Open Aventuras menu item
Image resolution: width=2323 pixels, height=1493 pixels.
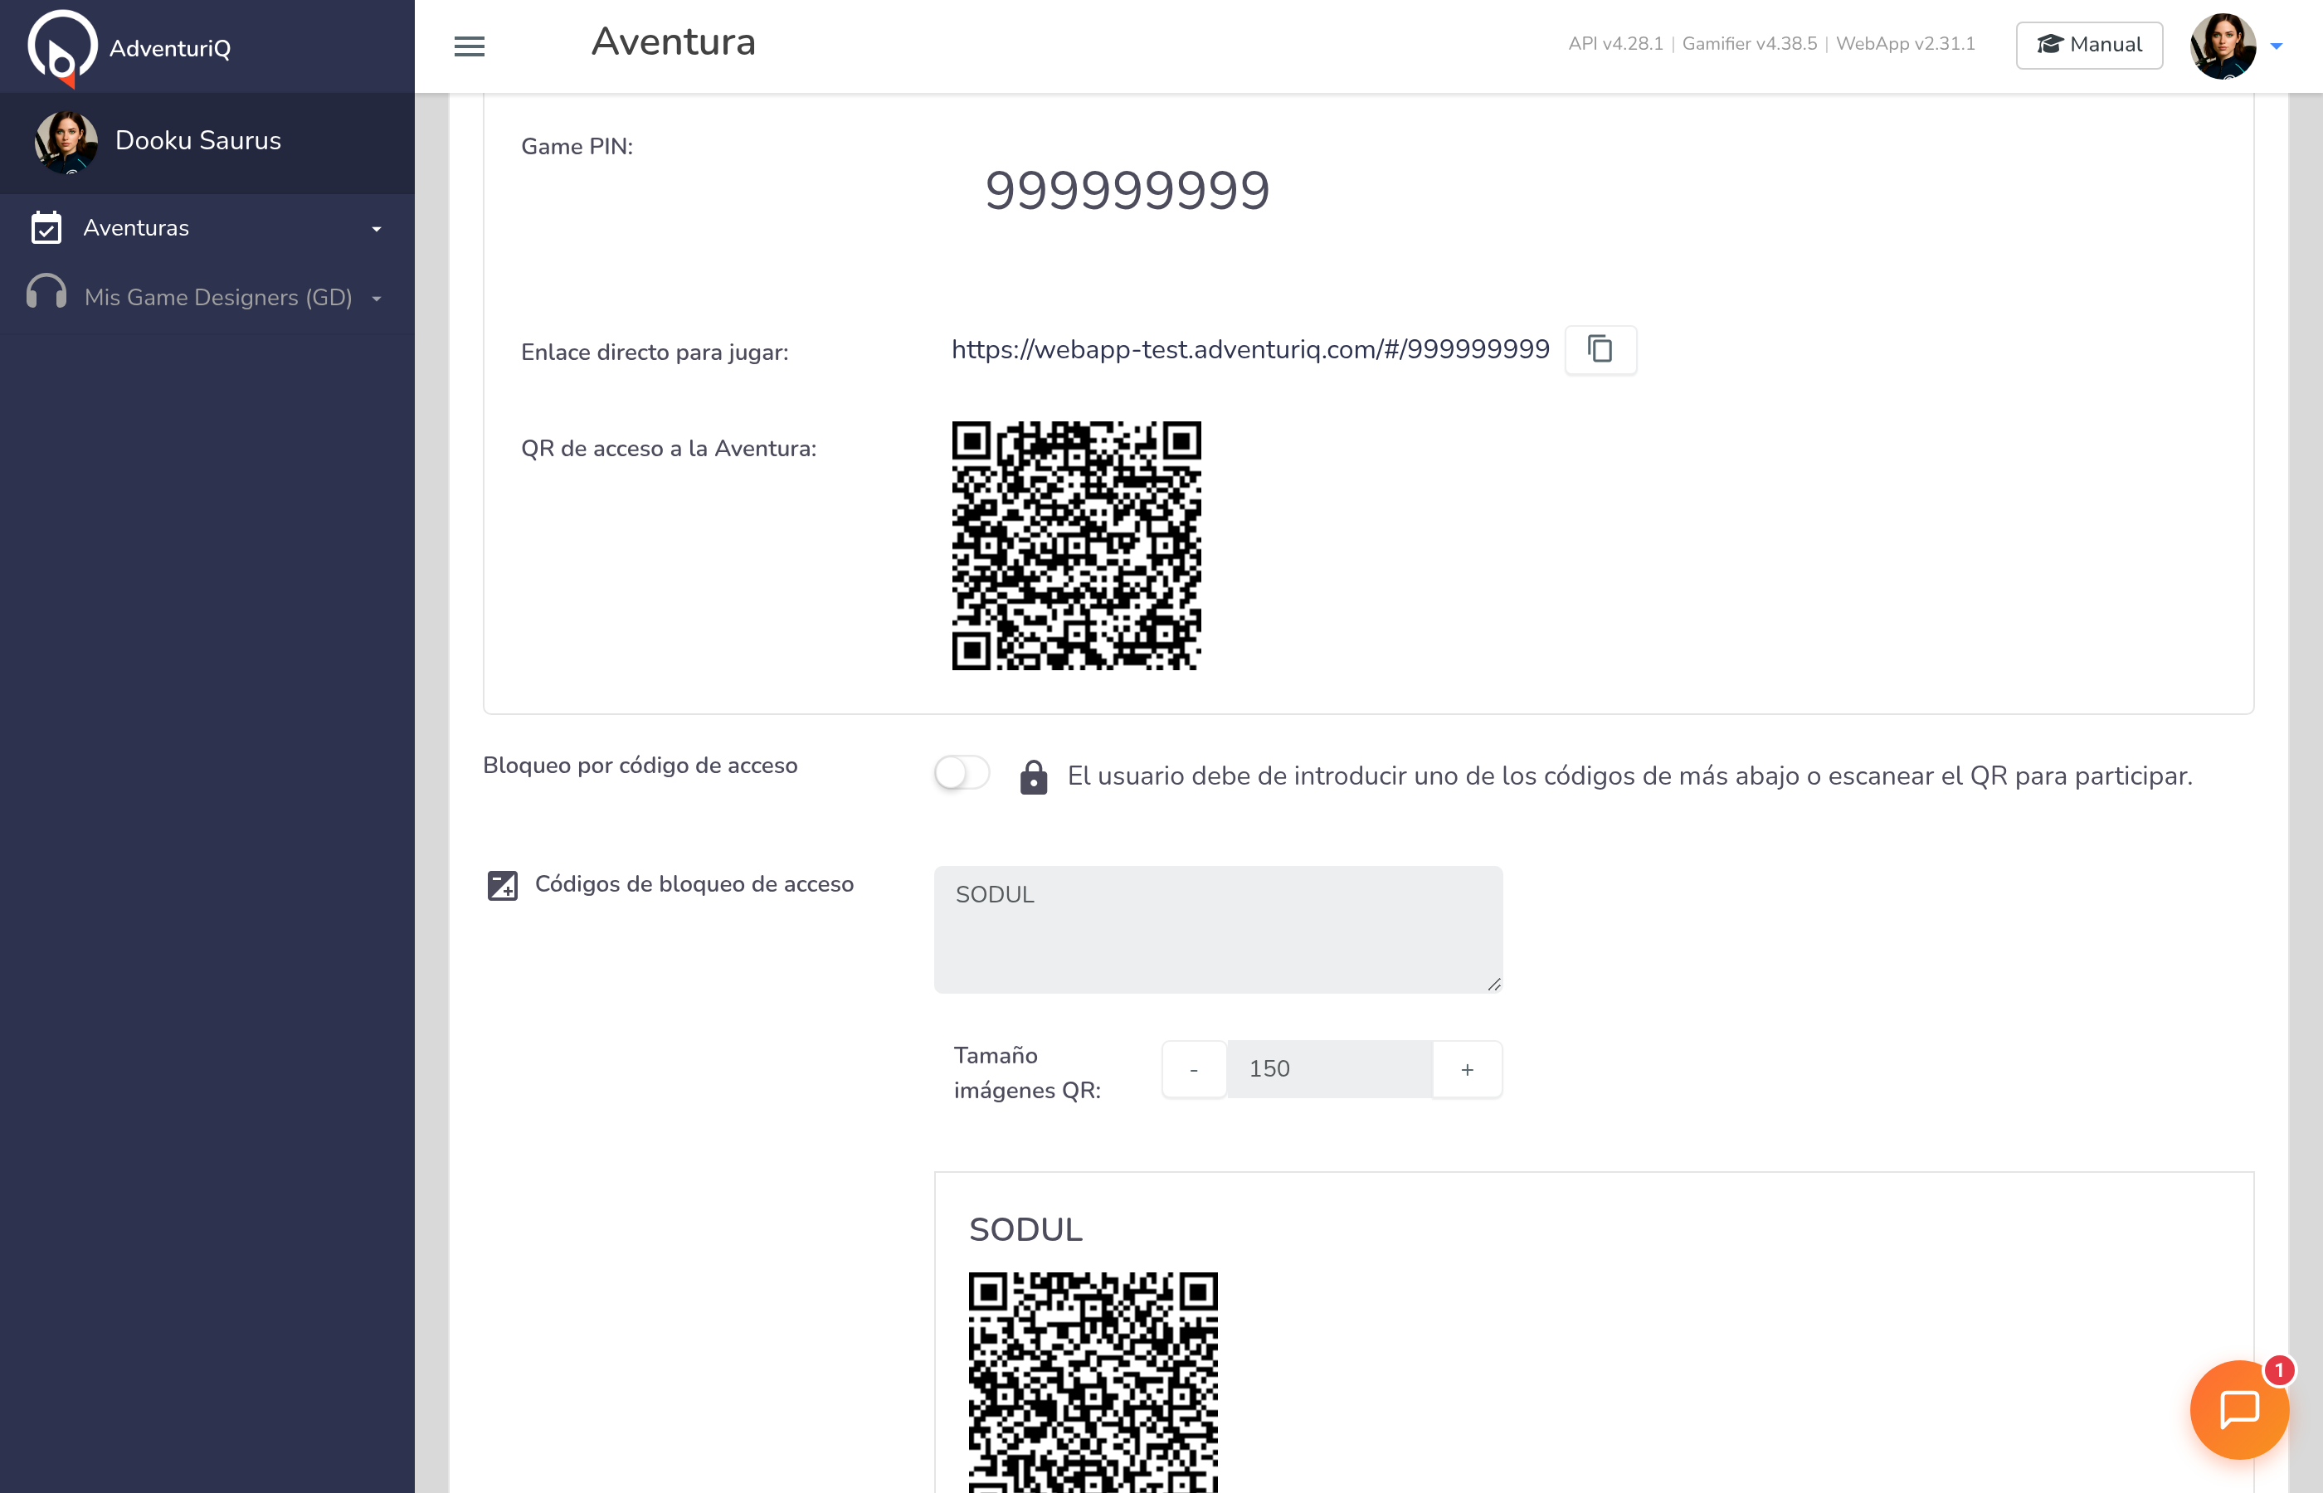coord(207,228)
